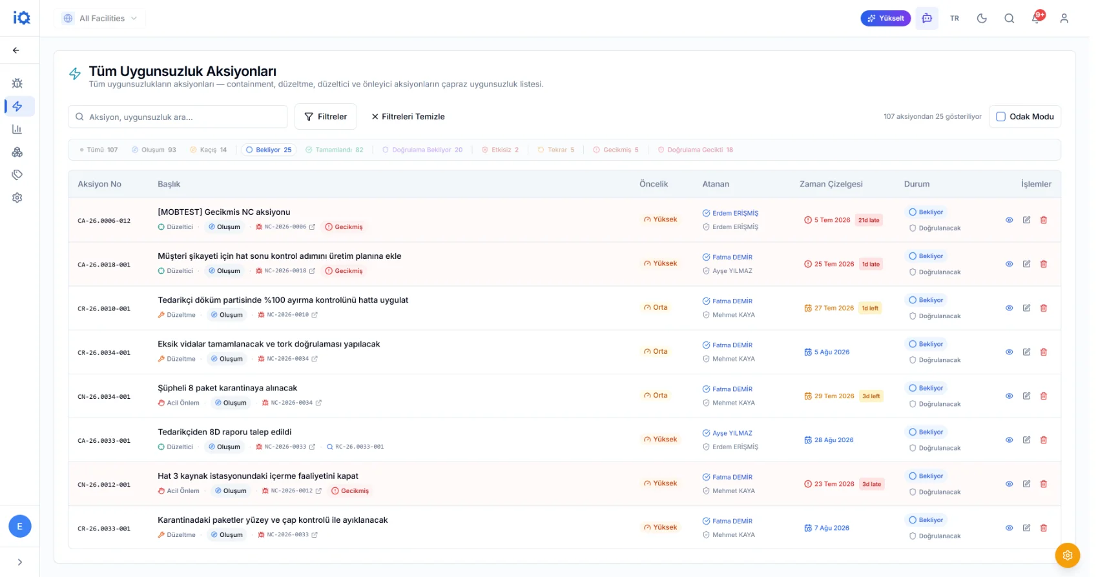Edit action CR-26.0010-001
This screenshot has height=577, width=1098.
click(x=1026, y=308)
